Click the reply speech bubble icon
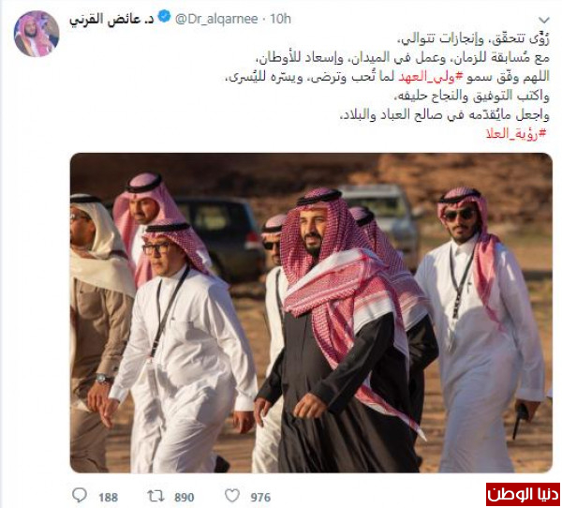 tap(80, 496)
